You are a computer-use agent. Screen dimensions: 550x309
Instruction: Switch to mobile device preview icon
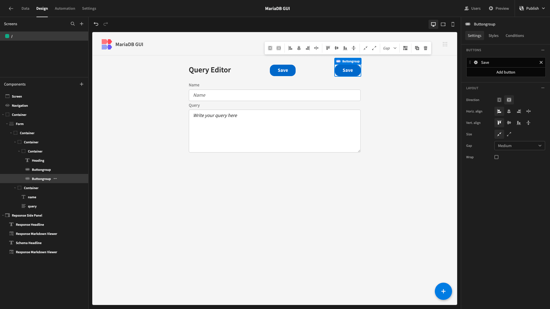453,24
